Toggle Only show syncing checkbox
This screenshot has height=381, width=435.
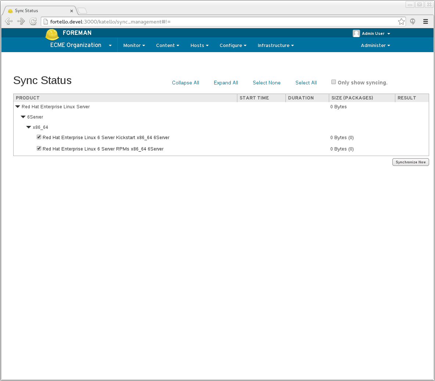pyautogui.click(x=334, y=82)
